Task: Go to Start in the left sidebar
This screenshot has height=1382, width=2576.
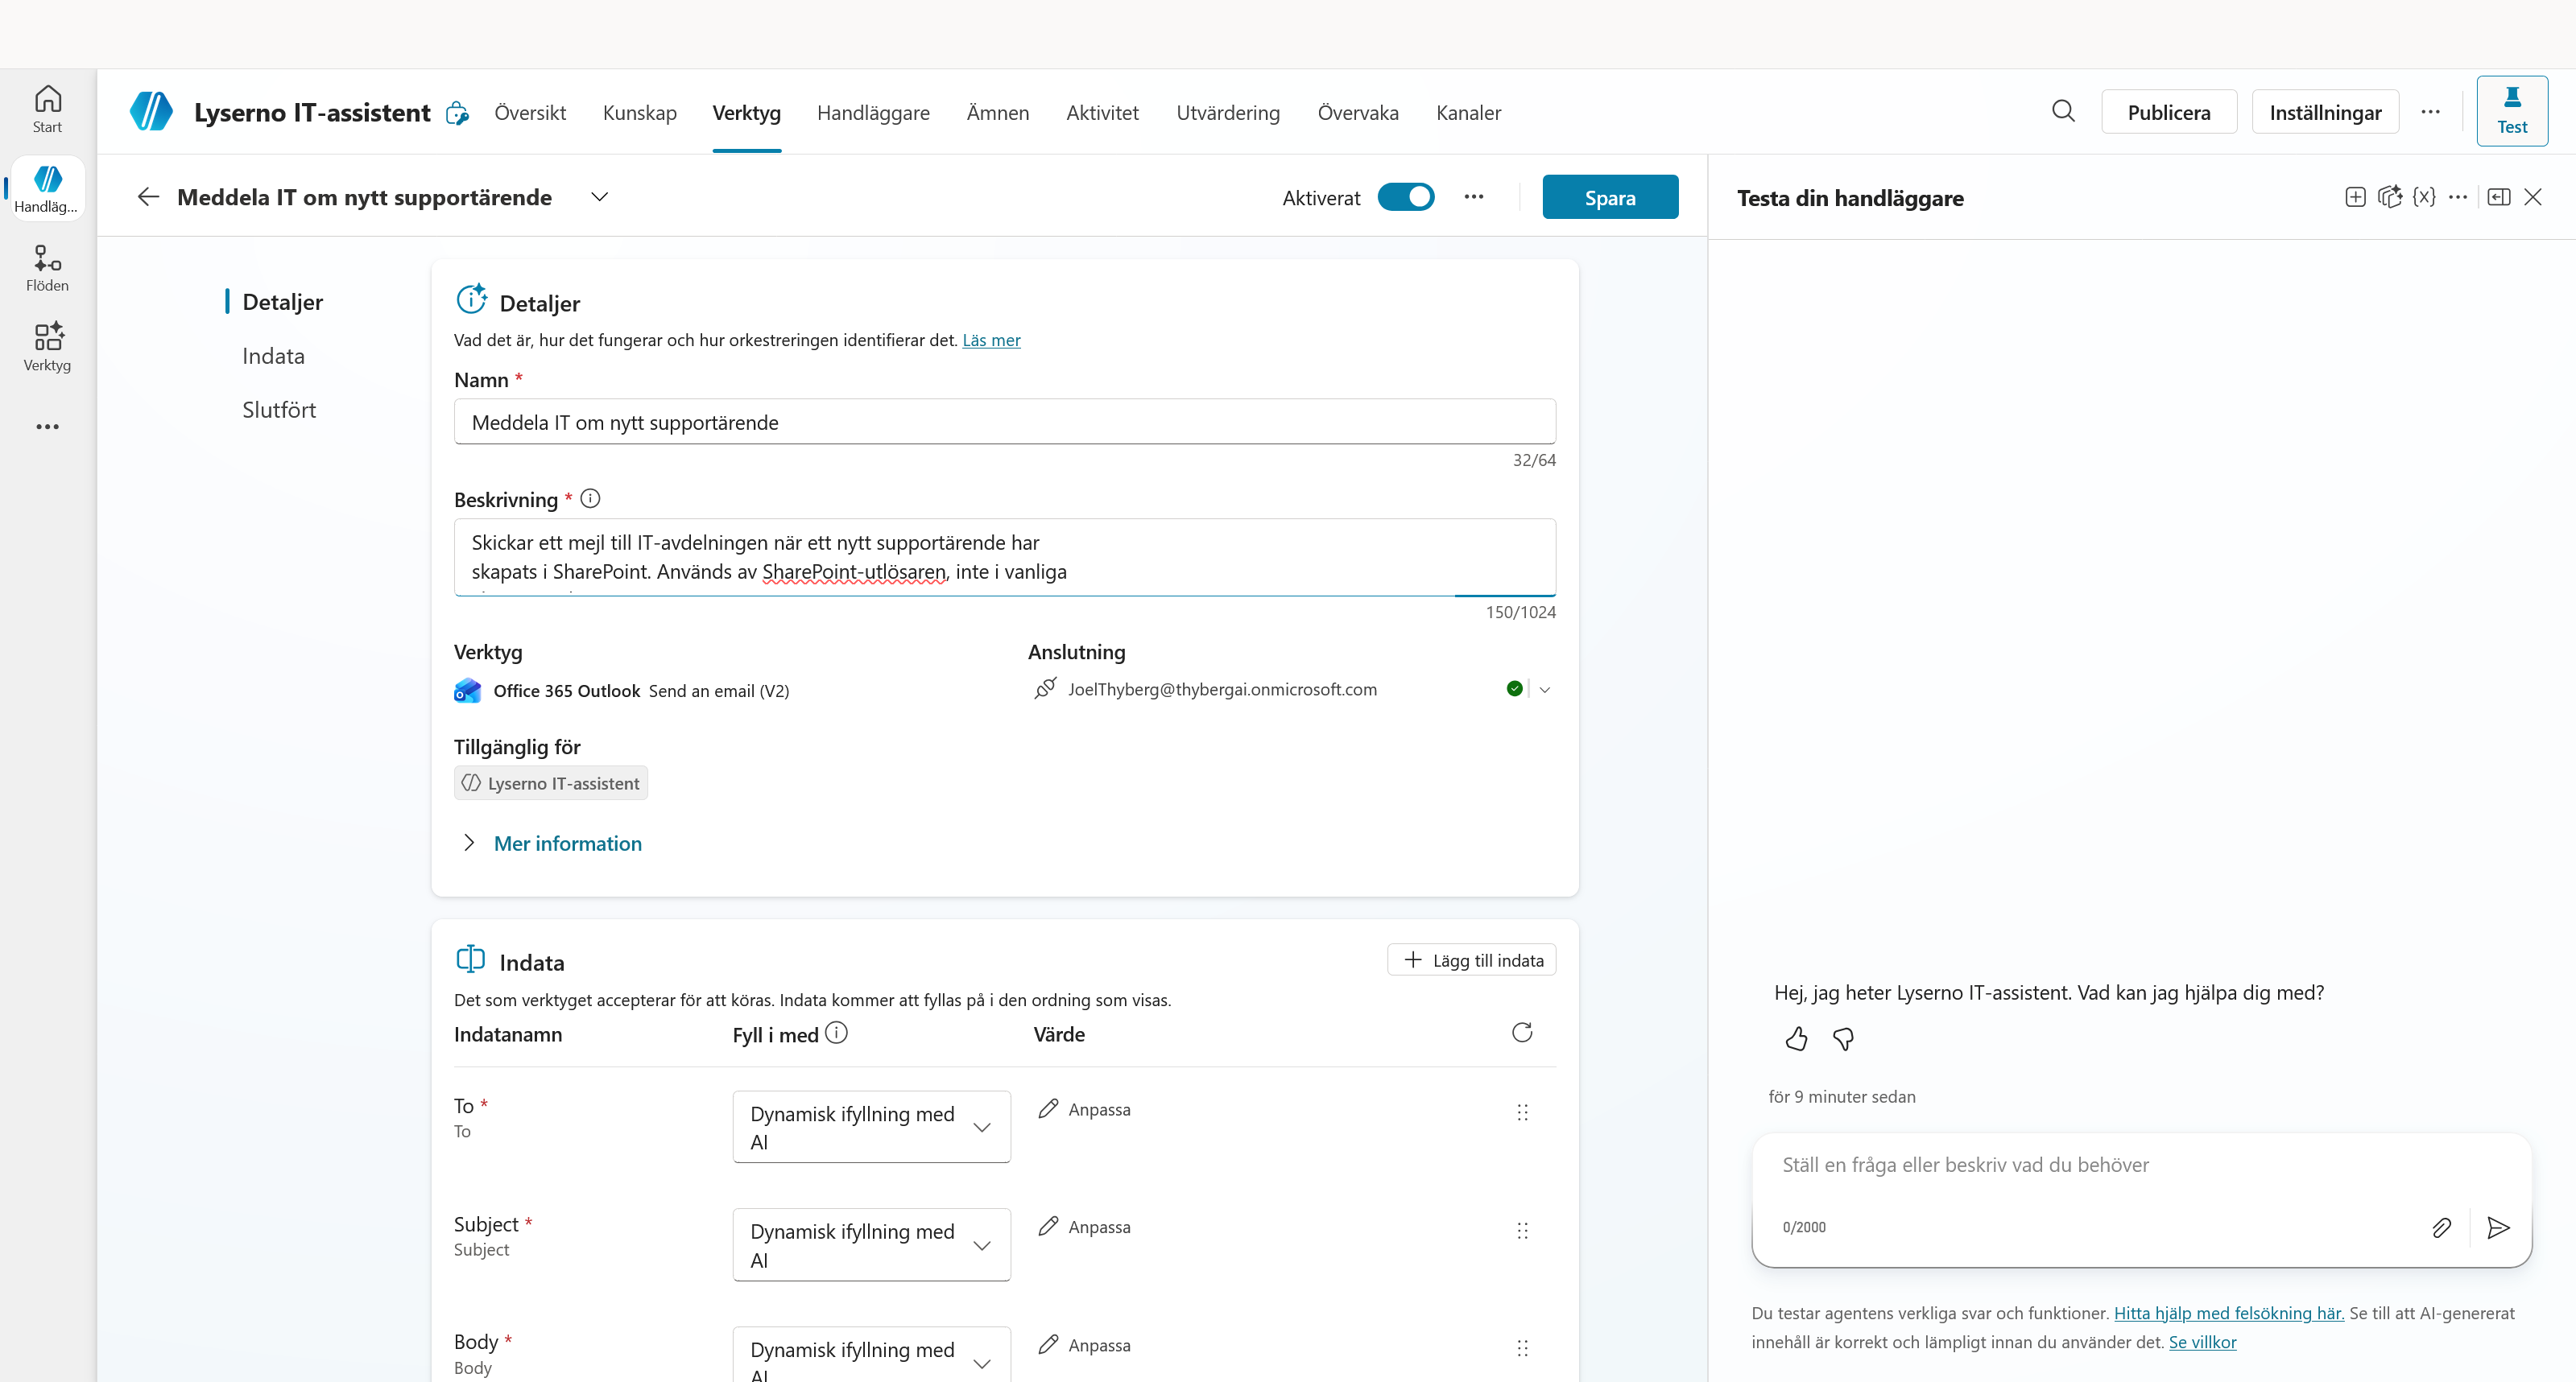Action: point(47,109)
